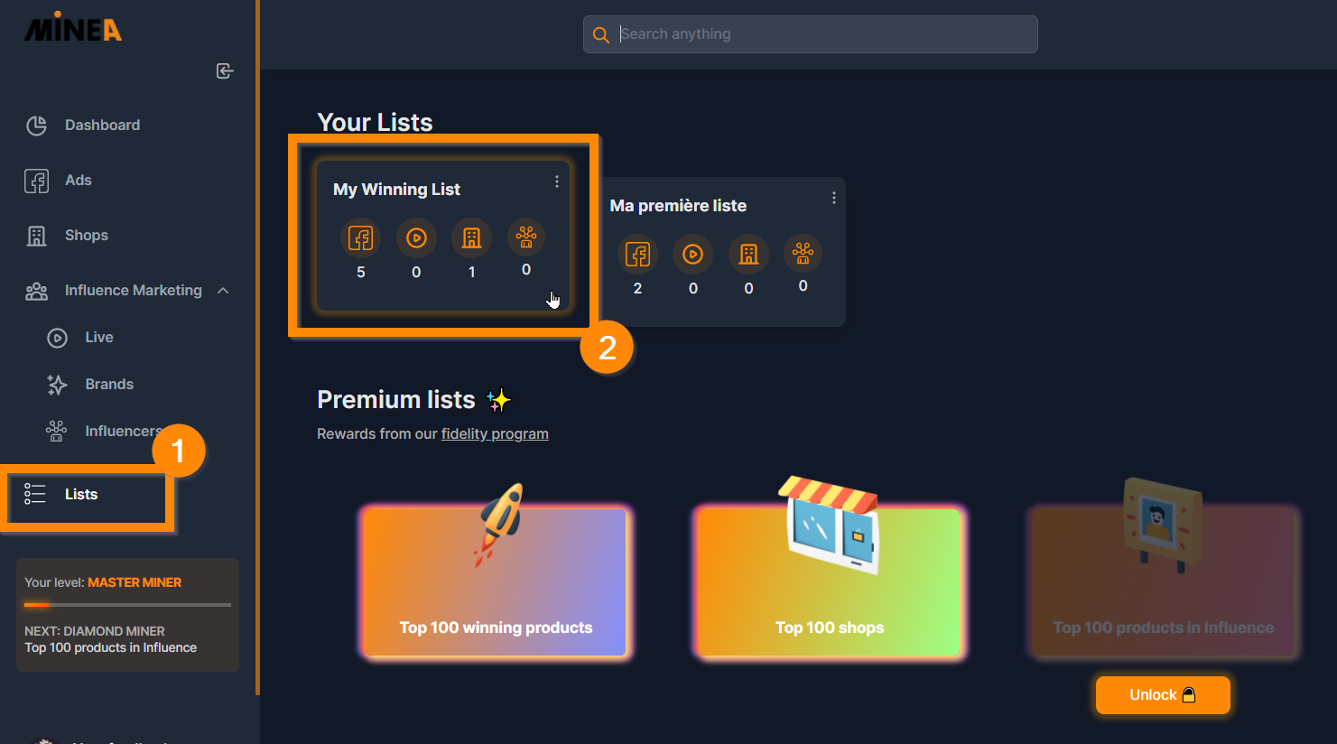Click the Shops building icon in sidebar
This screenshot has width=1337, height=744.
[36, 236]
